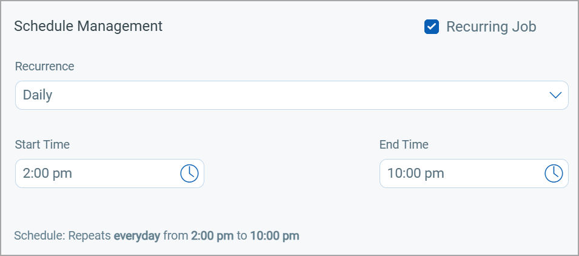Click bold 2:00 pm in schedule summary
The height and width of the screenshot is (256, 579).
(212, 236)
